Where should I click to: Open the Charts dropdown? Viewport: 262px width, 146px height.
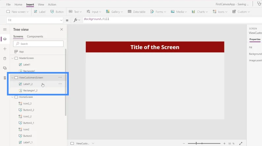click(x=200, y=12)
